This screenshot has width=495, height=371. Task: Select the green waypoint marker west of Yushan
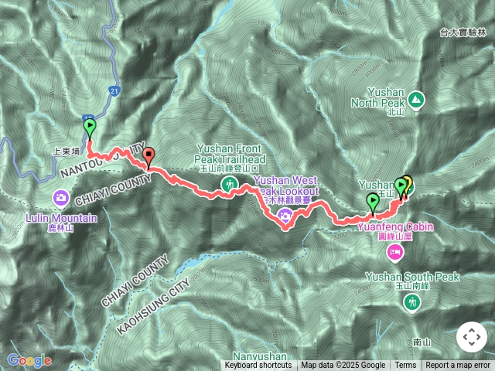(x=373, y=204)
